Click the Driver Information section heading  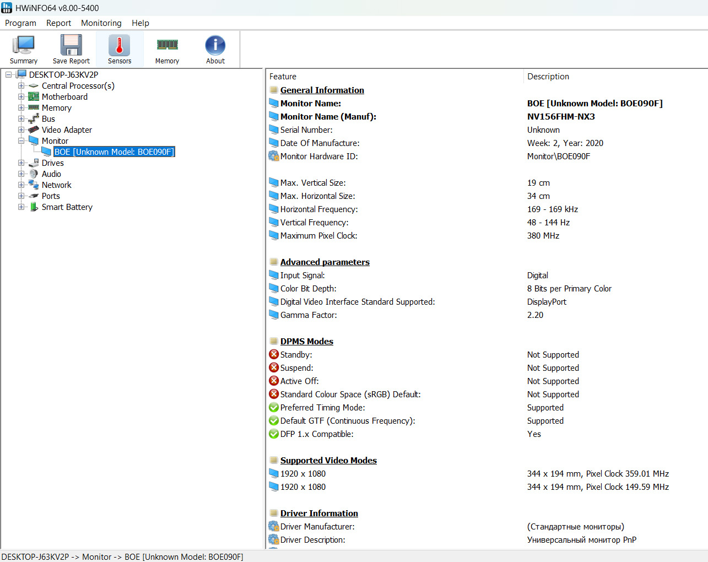click(319, 513)
